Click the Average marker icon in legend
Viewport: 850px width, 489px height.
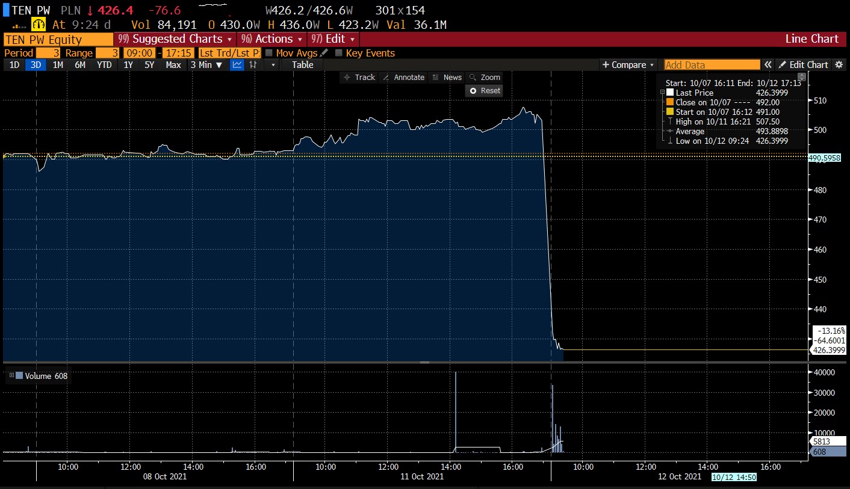(670, 131)
